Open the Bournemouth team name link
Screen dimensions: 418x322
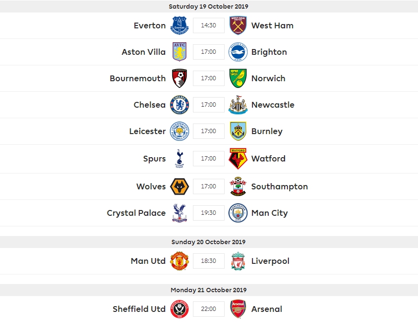[x=138, y=78]
